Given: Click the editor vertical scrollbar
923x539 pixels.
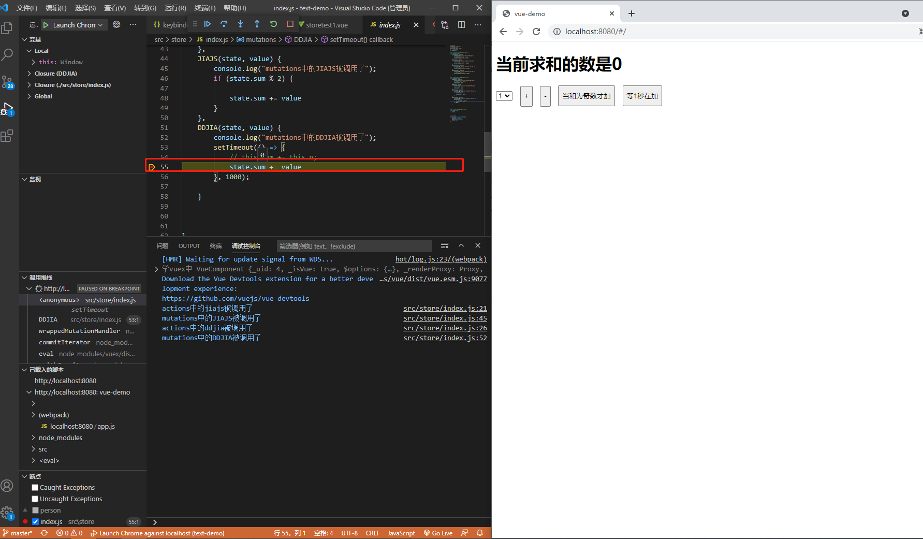Looking at the screenshot, I should (x=488, y=152).
